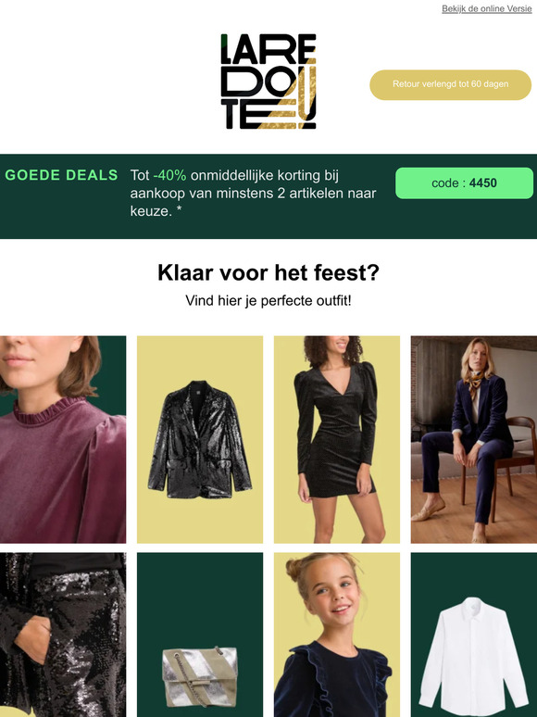The image size is (537, 717).
Task: Click the dark green promo banner background
Action: point(268,229)
